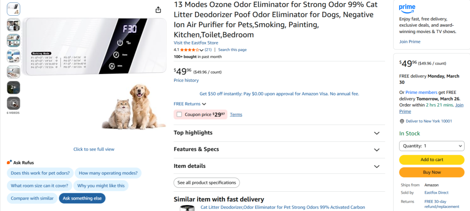Expand the Item details section
This screenshot has height=211, width=470.
[x=377, y=167]
